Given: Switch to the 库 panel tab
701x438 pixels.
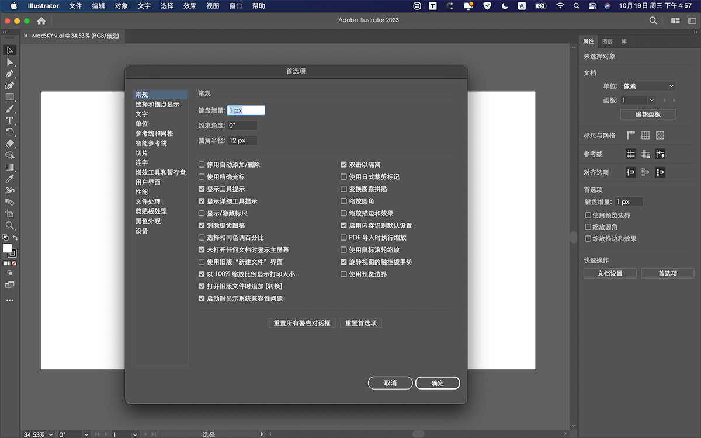Looking at the screenshot, I should [624, 41].
